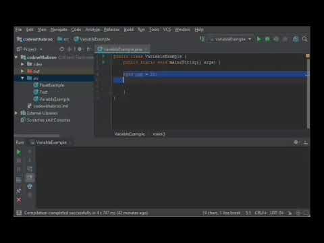Click the Collapse All icon in Project panel
This screenshot has width=324, height=243.
70,49
